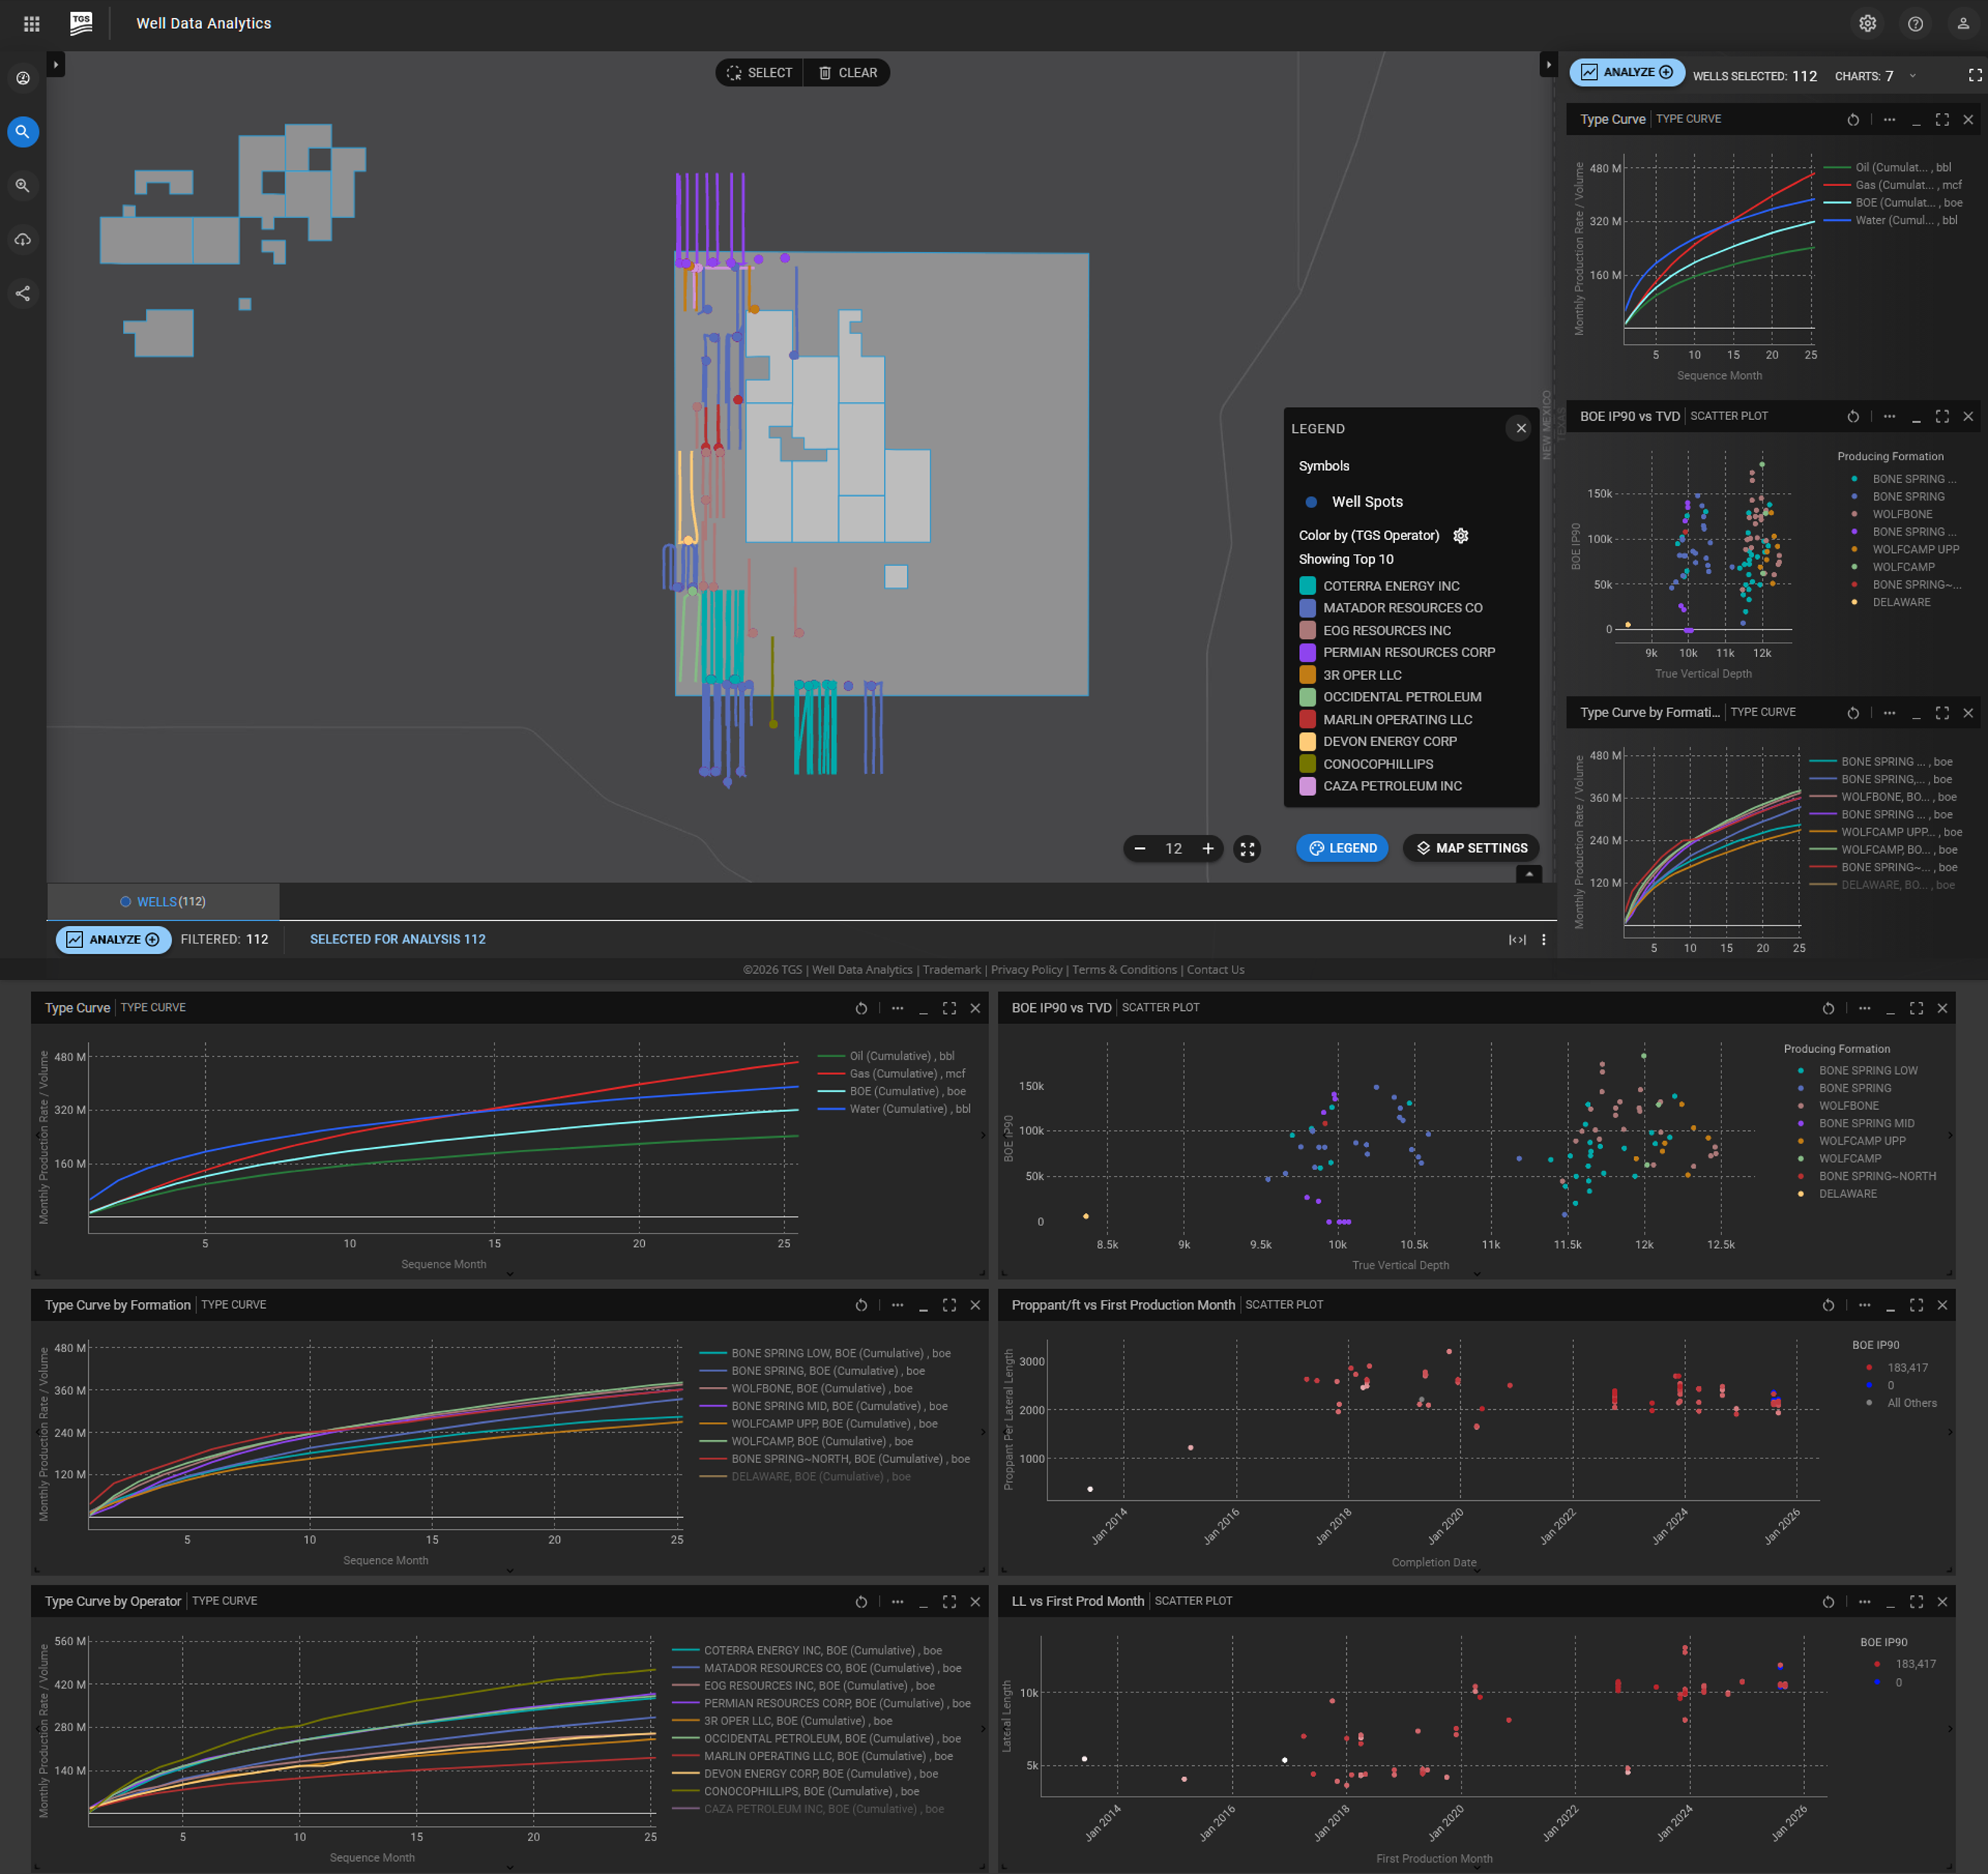The image size is (1988, 1874).
Task: Click the search icon in the left sidebar
Action: point(23,131)
